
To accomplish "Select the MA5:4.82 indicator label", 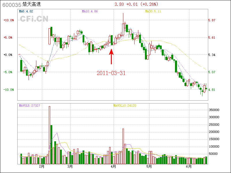I will tap(26, 12).
